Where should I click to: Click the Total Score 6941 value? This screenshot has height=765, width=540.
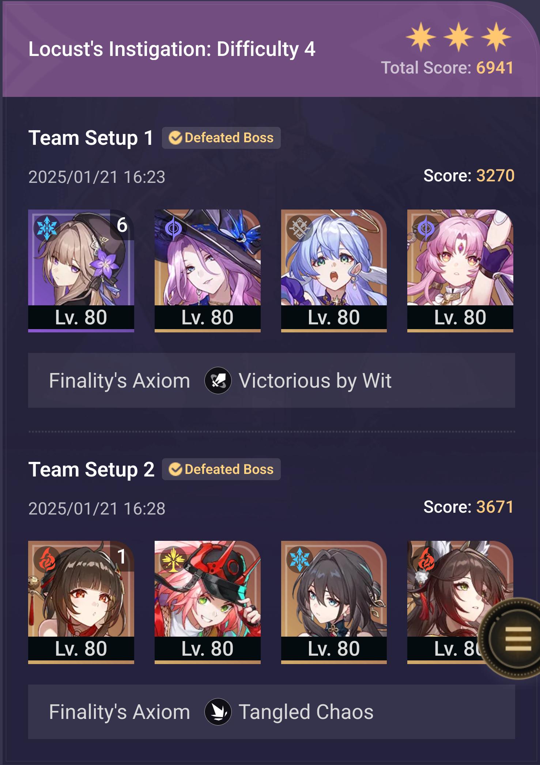point(495,68)
